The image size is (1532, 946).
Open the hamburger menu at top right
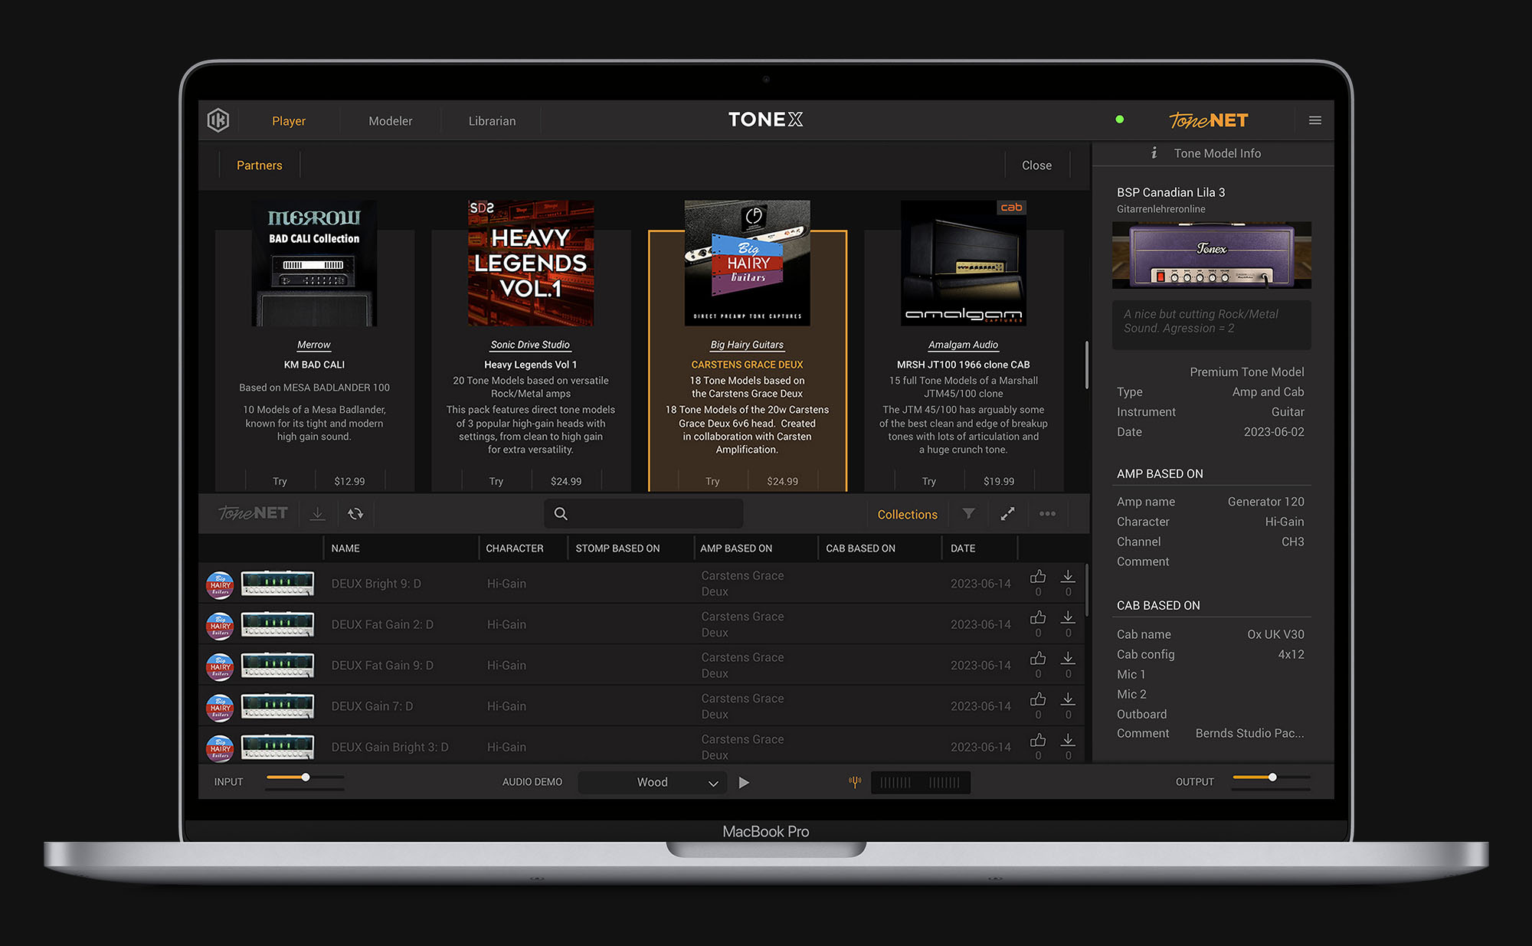pyautogui.click(x=1315, y=120)
